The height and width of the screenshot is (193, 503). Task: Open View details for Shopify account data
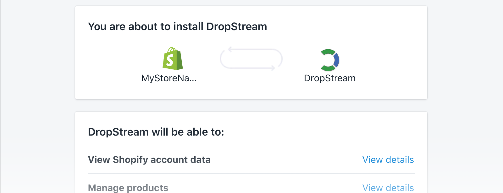(388, 160)
